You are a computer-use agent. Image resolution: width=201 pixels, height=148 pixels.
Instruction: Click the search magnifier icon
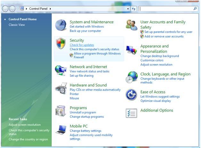click(195, 9)
